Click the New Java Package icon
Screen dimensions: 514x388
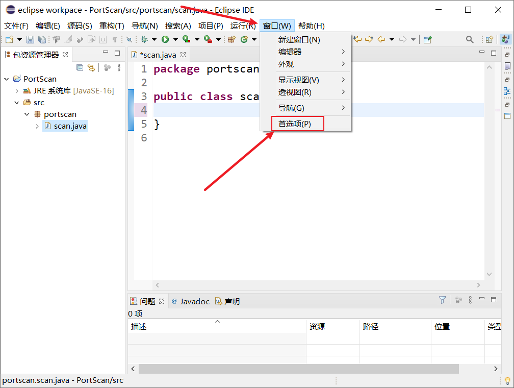(232, 39)
